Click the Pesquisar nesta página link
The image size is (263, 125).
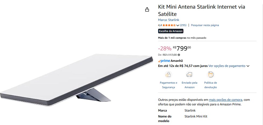205,25
